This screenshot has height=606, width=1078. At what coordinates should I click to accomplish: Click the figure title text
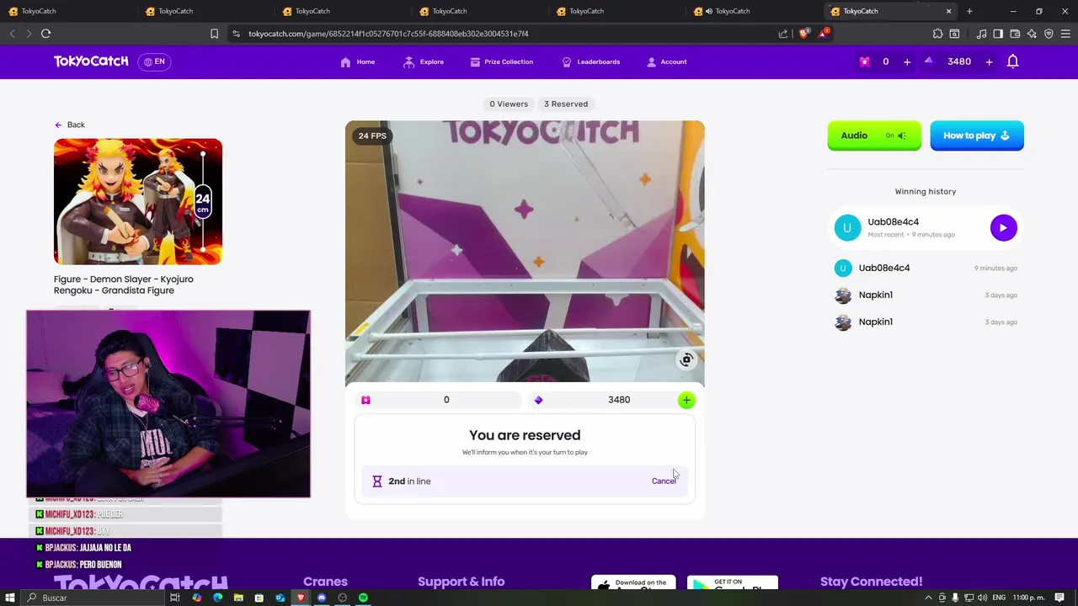124,284
